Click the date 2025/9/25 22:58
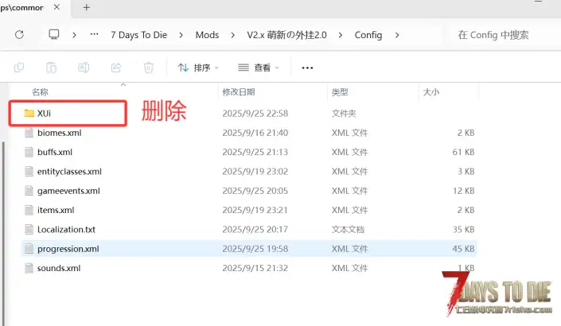 click(255, 114)
